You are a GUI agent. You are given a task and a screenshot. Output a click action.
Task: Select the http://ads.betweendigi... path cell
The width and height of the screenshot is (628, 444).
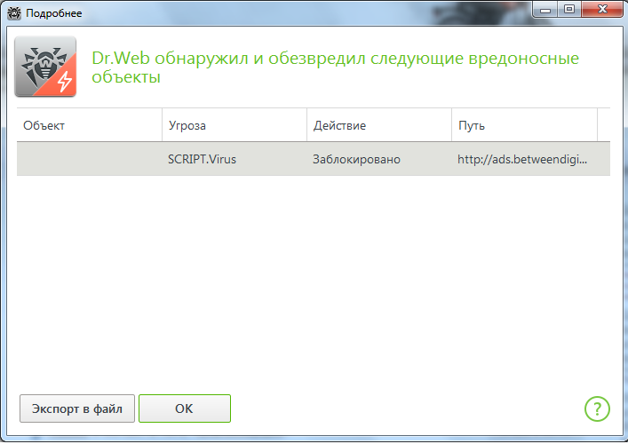pyautogui.click(x=525, y=159)
